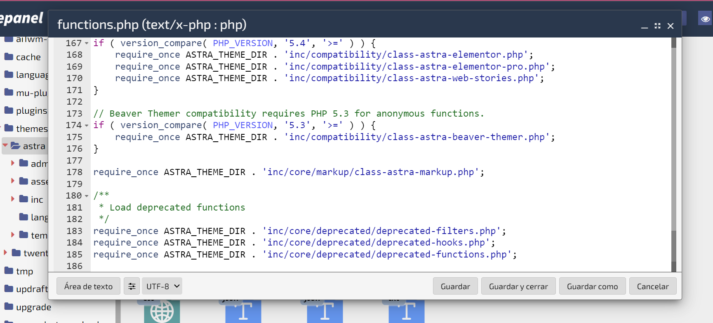Screen dimensions: 713x323
Task: Expand the tem subfolder arrow
Action: (13, 235)
